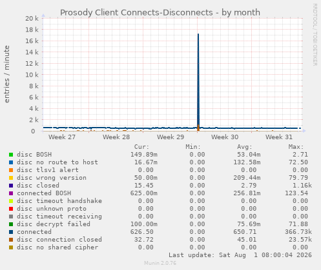Click the disc no route to host max '72.50'
This screenshot has height=270, width=321.
[x=298, y=162]
